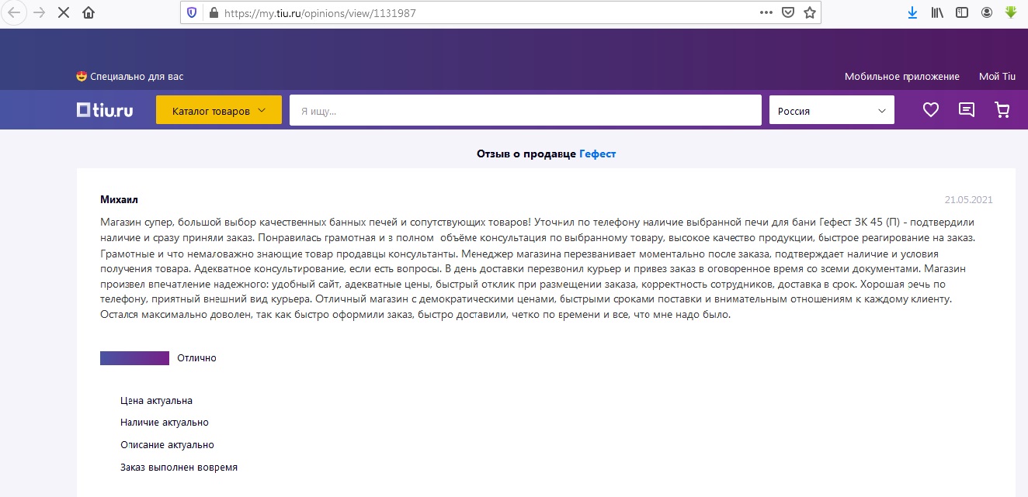Screen dimensions: 1028x497
Task: Click 'Цена актуальна' text
Action: (156, 401)
